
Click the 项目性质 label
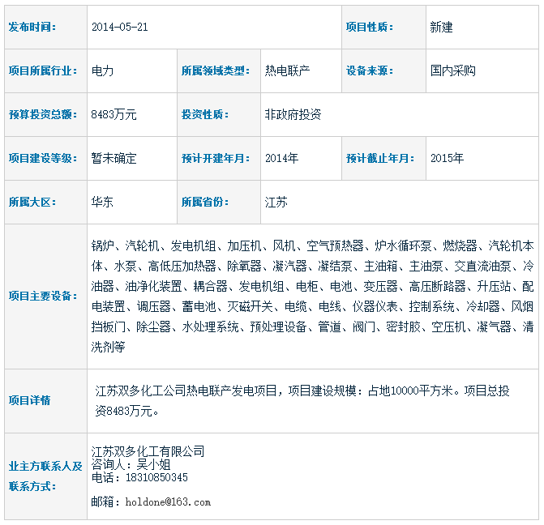(x=369, y=27)
